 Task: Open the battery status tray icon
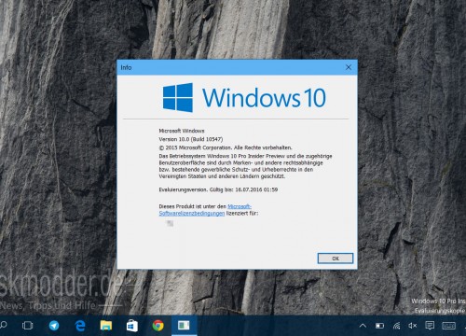click(379, 326)
